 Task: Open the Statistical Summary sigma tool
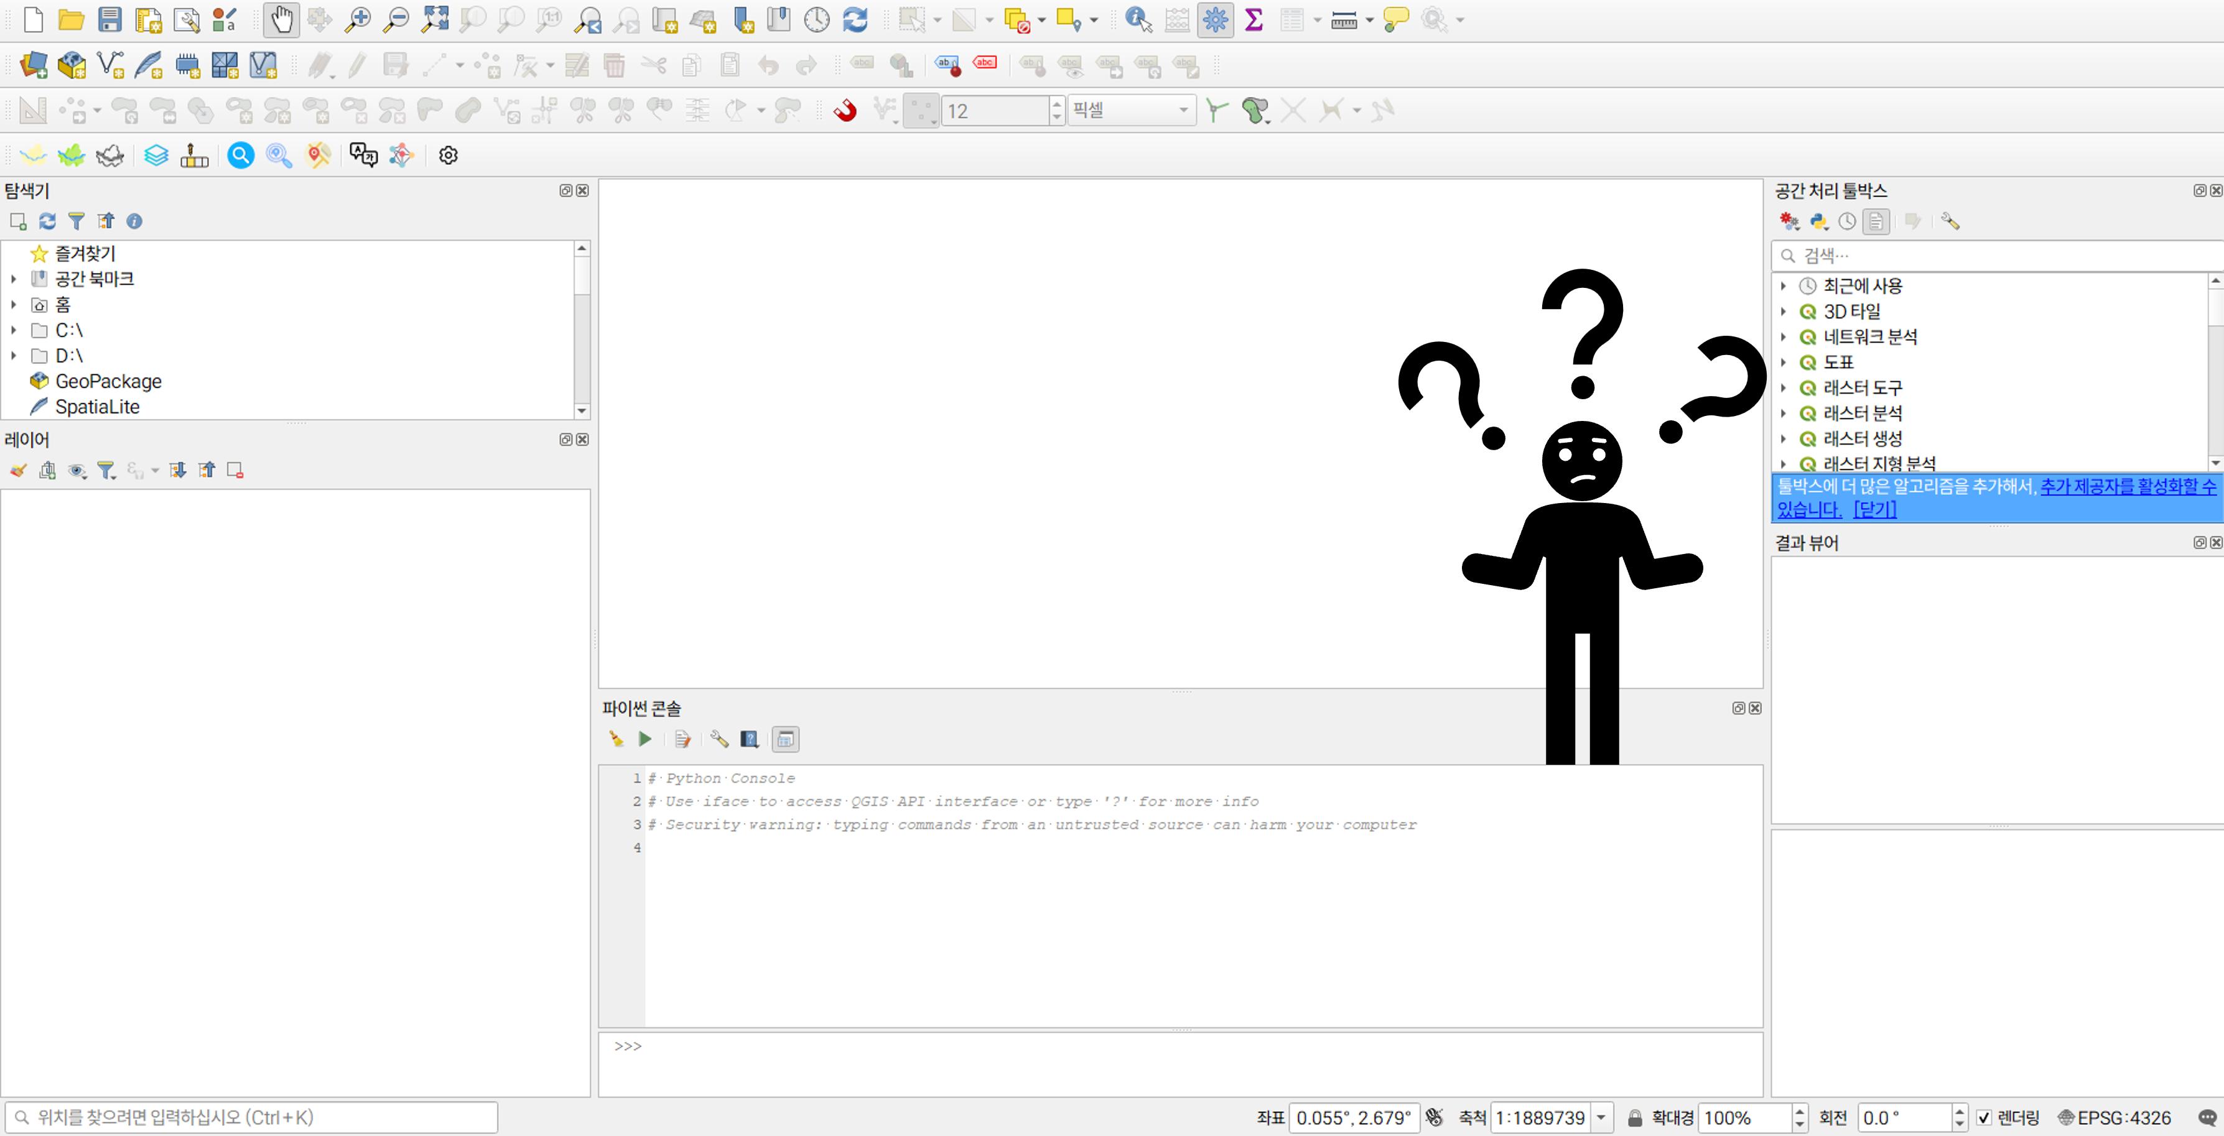(1254, 20)
